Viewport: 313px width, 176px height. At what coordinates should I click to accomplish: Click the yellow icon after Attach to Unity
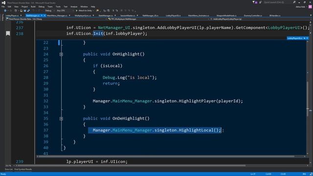pos(97,11)
